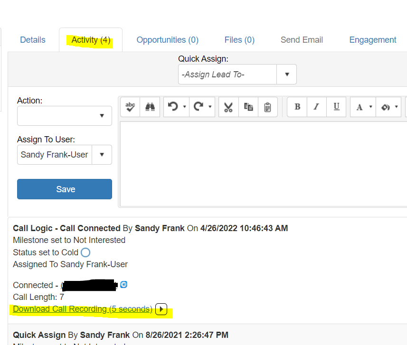Click Sandy Frank-User assign field
This screenshot has width=407, height=345.
(x=55, y=155)
